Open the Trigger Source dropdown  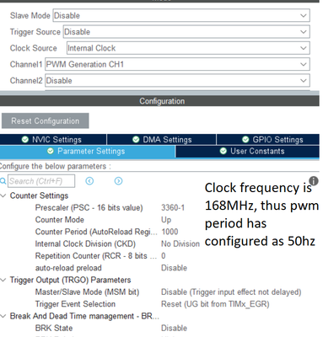tap(186, 32)
